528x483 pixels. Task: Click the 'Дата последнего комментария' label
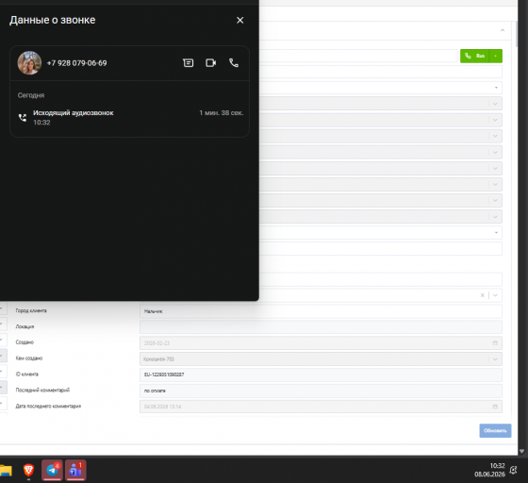click(x=48, y=407)
